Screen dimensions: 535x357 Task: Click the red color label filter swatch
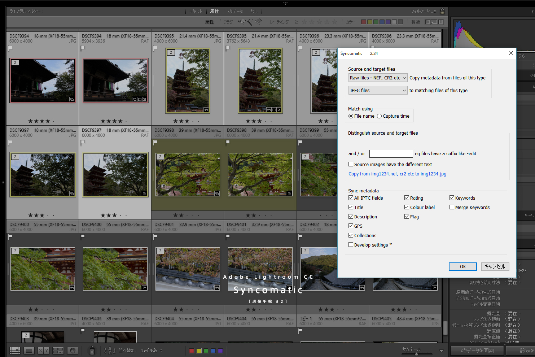pyautogui.click(x=364, y=22)
